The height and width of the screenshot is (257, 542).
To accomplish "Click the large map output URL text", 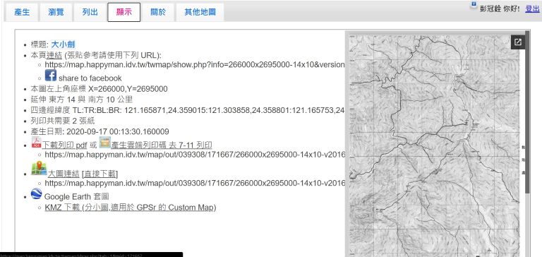I will tap(195, 183).
